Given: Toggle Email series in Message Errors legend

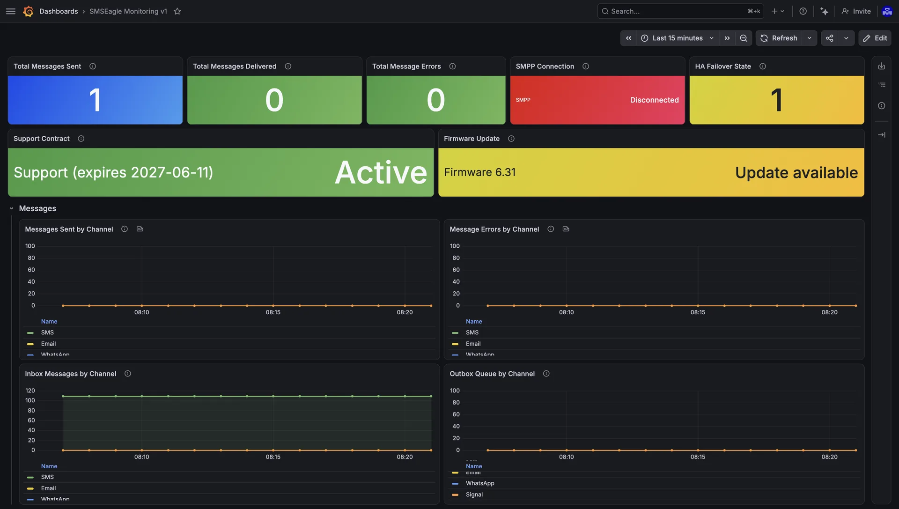Looking at the screenshot, I should pyautogui.click(x=473, y=344).
